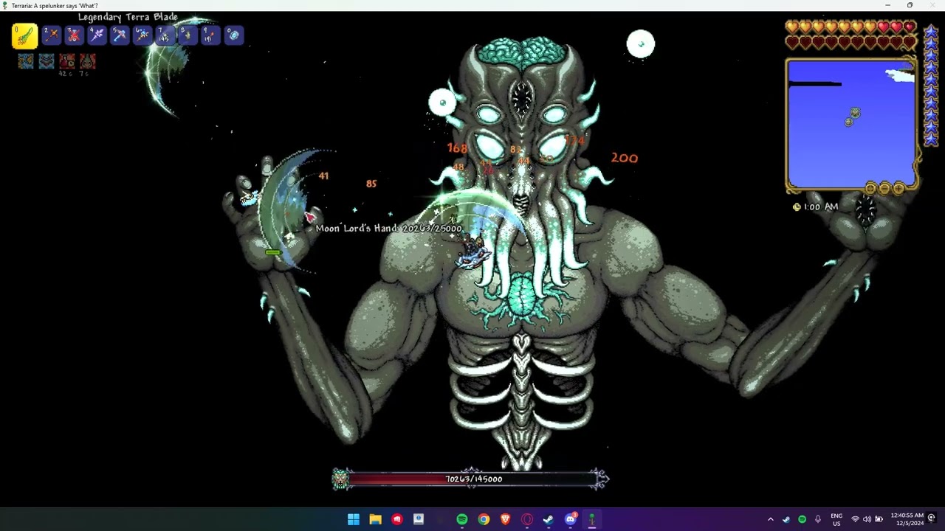
Task: Select the orb staff in hotbar slot 6
Action: pos(142,35)
